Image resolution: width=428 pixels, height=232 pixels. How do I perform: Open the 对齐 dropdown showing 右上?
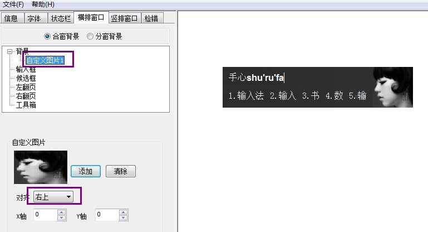coord(53,197)
